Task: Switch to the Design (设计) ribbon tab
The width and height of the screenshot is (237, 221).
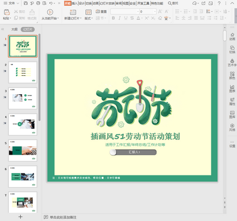Action: 81,4
